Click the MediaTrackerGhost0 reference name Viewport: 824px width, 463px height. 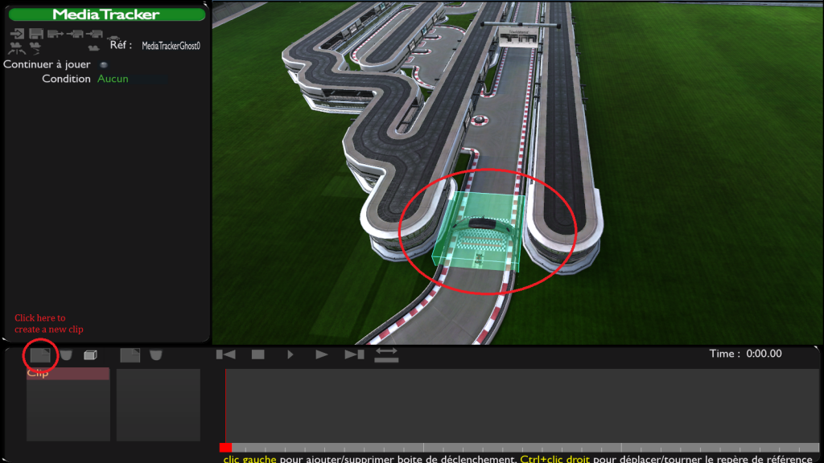point(171,46)
